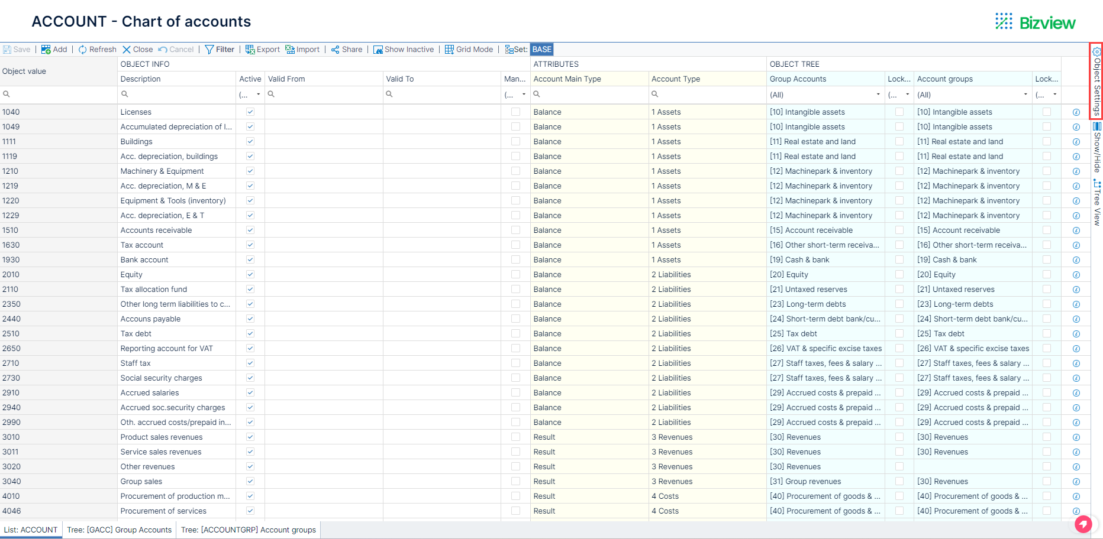1103x539 pixels.
Task: Open info icon for row 1510
Action: pos(1076,230)
